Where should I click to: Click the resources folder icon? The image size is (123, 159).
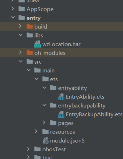46,132
